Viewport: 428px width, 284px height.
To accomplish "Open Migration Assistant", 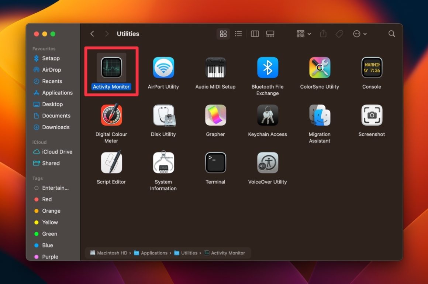I will point(320,115).
